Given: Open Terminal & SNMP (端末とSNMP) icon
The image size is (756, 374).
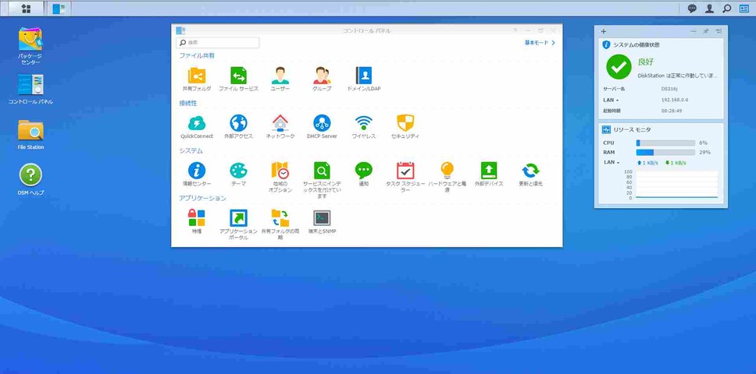Looking at the screenshot, I should click(x=322, y=217).
